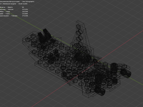143x107 pixels.
Task: Click the Faces statistics label
Action: click(5, 14)
